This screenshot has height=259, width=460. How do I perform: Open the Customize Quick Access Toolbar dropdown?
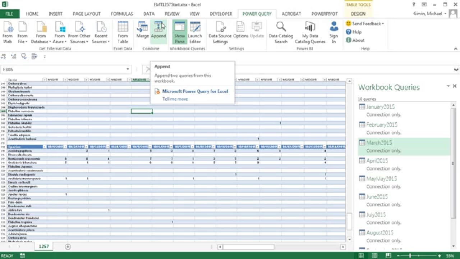point(45,56)
